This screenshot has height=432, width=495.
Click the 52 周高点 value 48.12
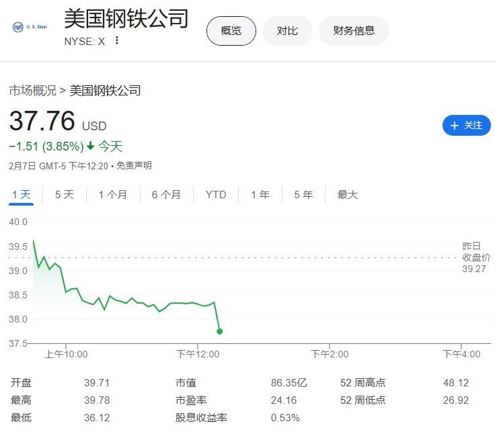click(456, 383)
